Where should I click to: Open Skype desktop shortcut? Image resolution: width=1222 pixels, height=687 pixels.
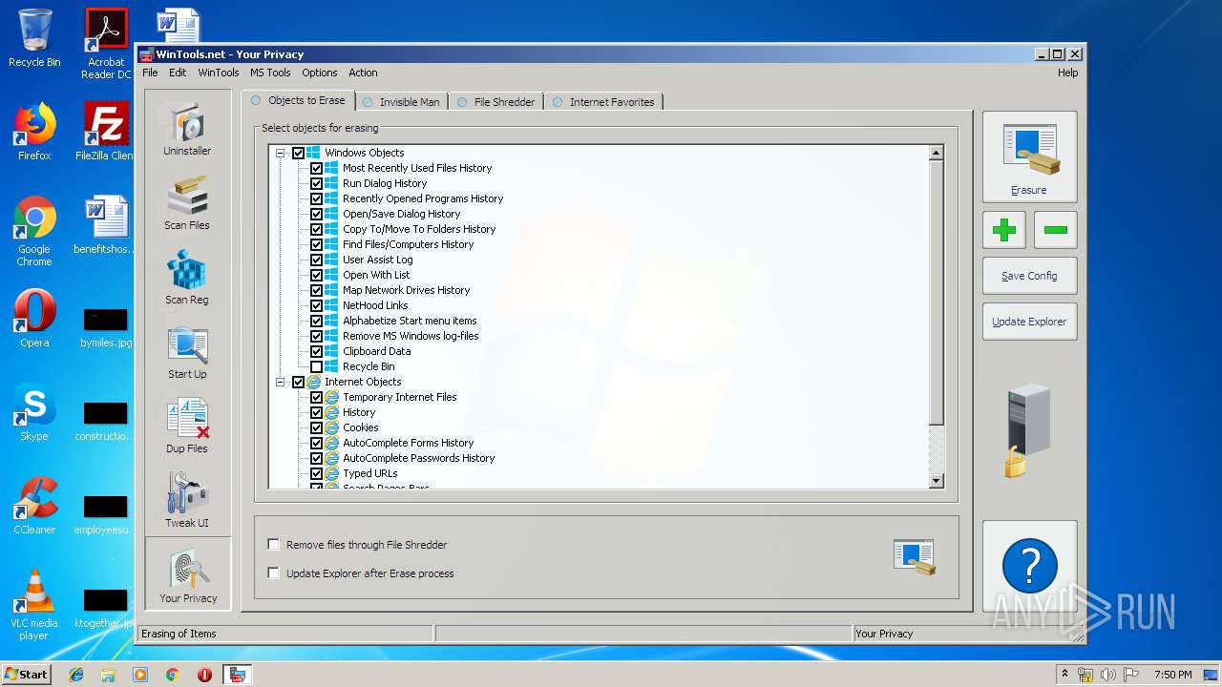[34, 412]
